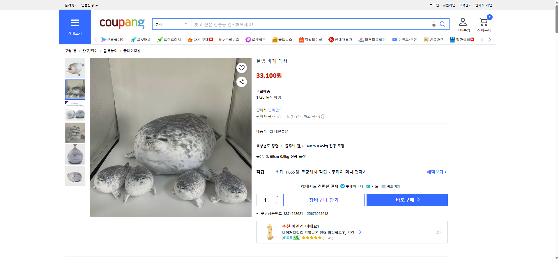Open sharing options via share icon
Screen dimensions: 559x260
tap(241, 82)
